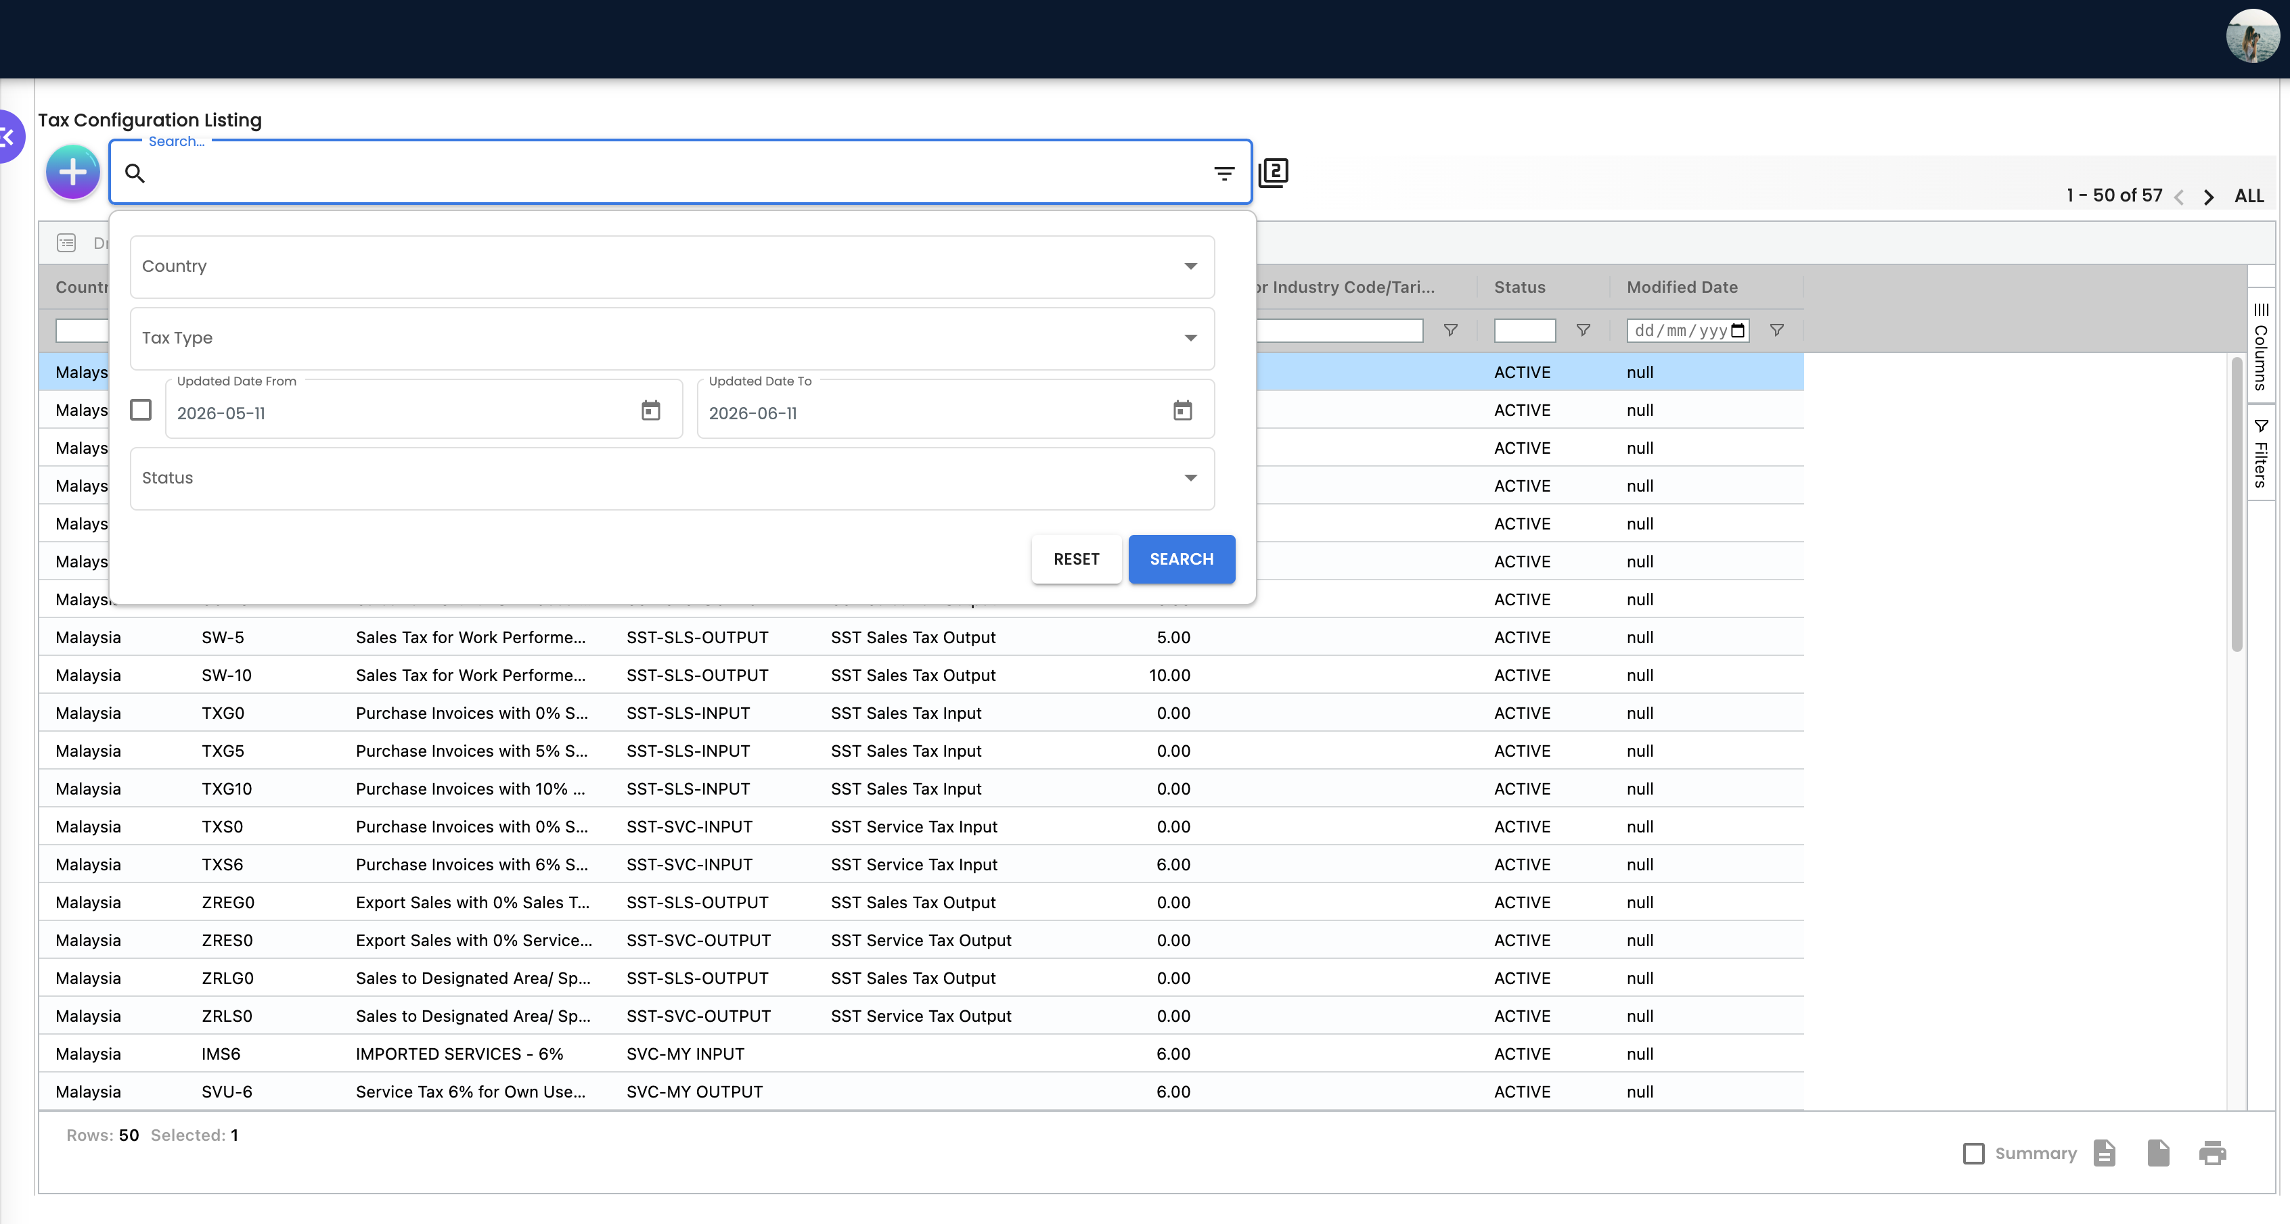Open the Filters side panel tab
The width and height of the screenshot is (2290, 1224).
click(2261, 453)
